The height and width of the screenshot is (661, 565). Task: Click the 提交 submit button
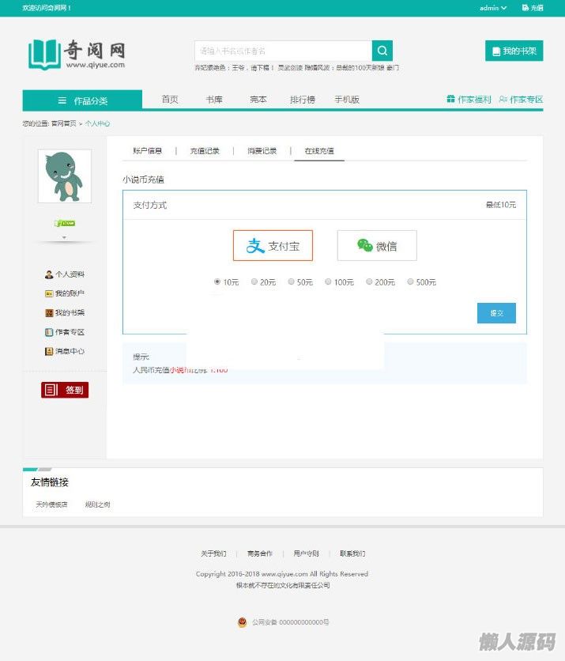496,313
